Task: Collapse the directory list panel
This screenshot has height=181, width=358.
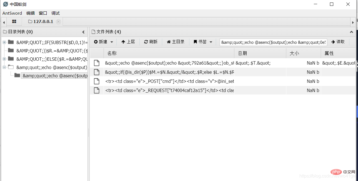Action: point(83,32)
